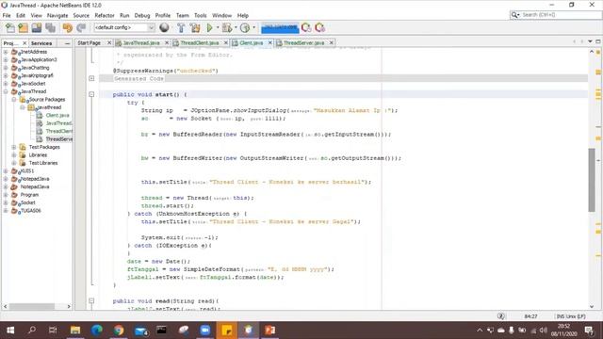Image resolution: width=603 pixels, height=339 pixels.
Task: Expand the InetAddress project node
Action: [x=6, y=52]
